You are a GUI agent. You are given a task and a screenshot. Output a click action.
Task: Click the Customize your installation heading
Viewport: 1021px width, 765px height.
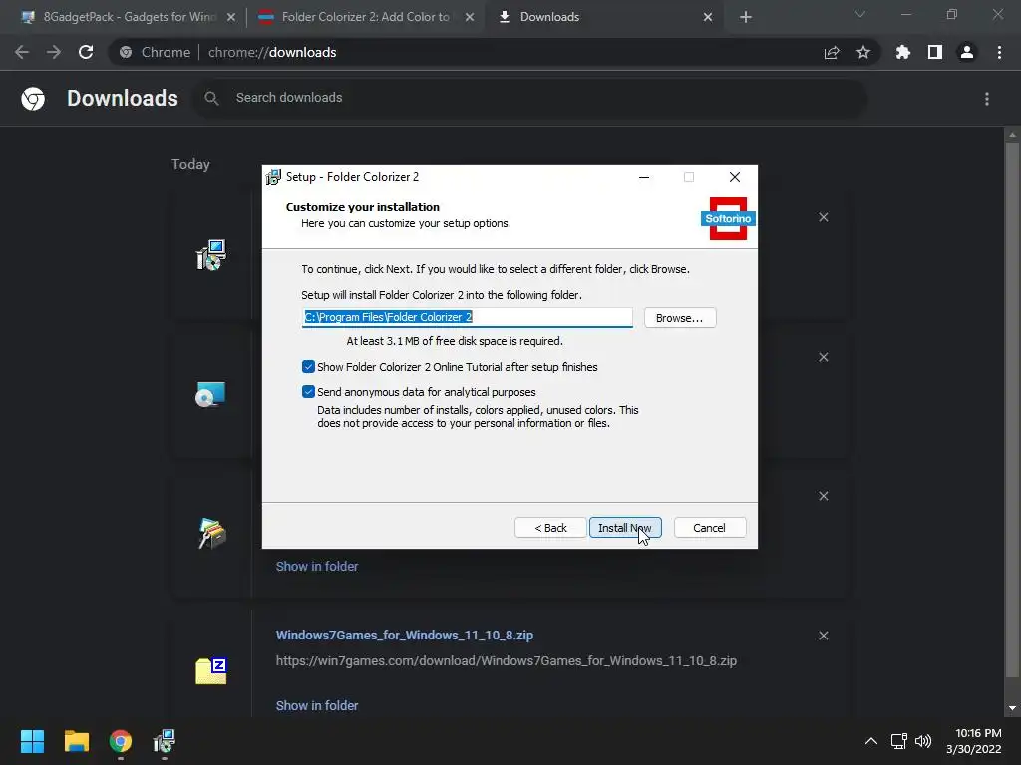[363, 207]
